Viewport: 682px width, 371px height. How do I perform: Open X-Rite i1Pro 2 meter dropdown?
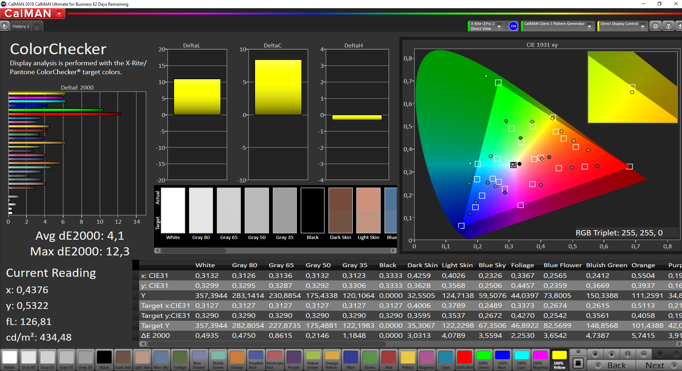[499, 26]
